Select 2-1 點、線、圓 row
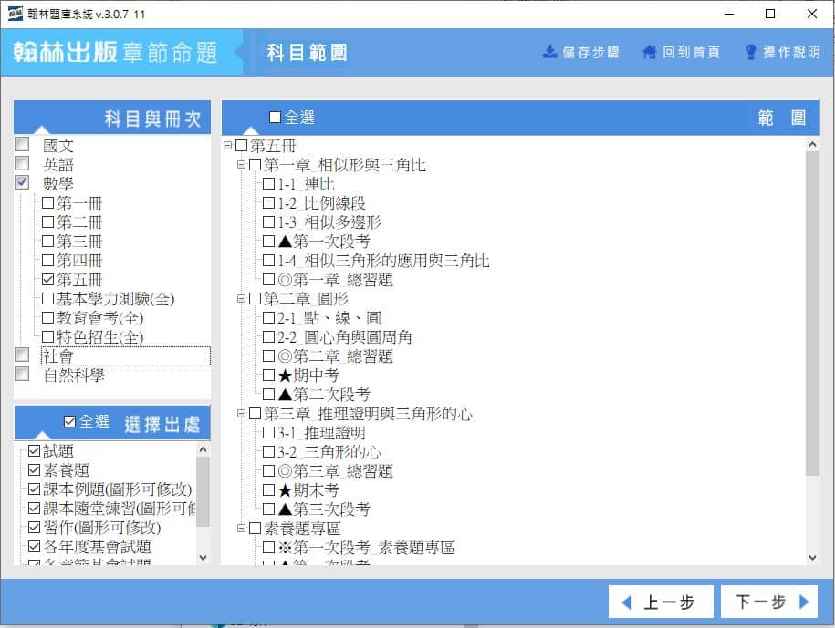The image size is (835, 628). (x=329, y=318)
